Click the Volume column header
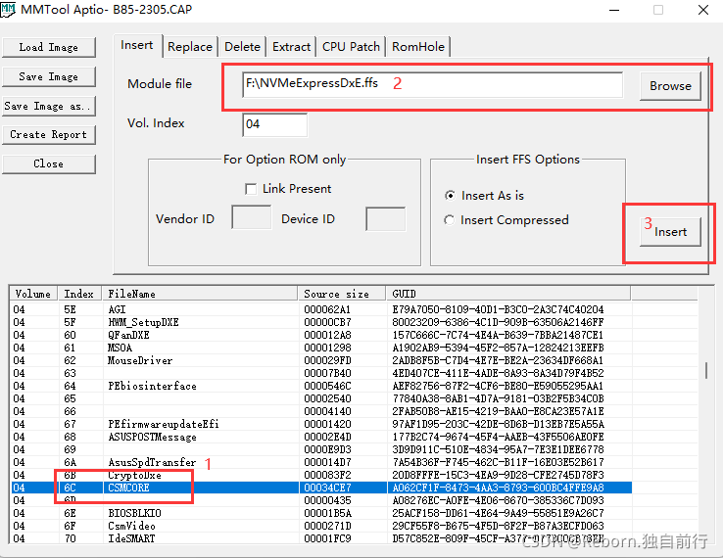Screen dimensions: 723x558 (x=33, y=294)
